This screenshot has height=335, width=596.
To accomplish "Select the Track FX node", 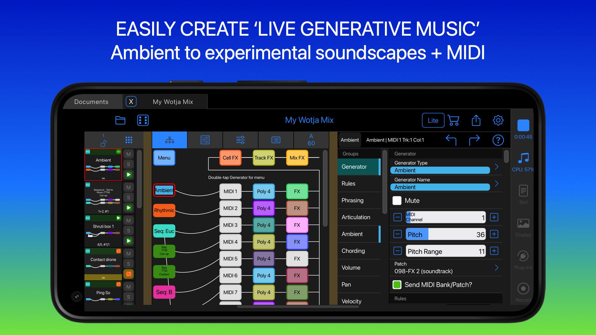I will 264,158.
